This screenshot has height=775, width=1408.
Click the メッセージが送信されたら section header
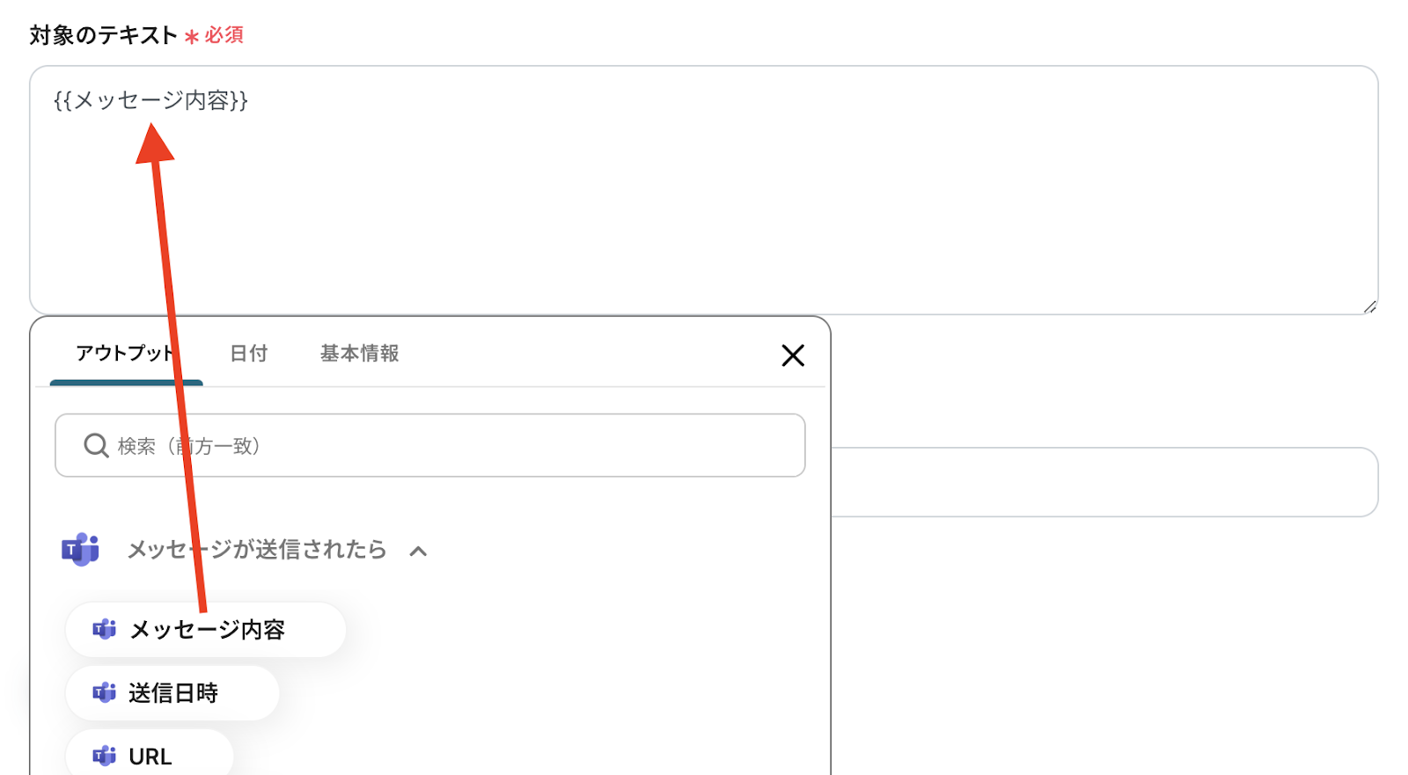point(257,550)
